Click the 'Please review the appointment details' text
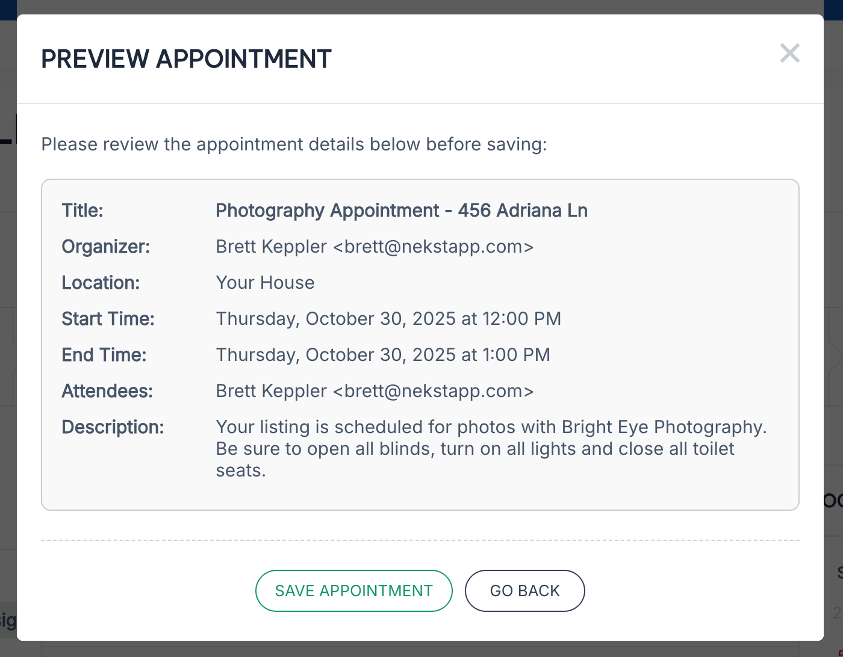Image resolution: width=843 pixels, height=657 pixels. (294, 144)
